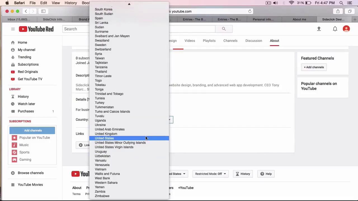Switch to the Channels channel tab
358x201 pixels.
pyautogui.click(x=230, y=41)
